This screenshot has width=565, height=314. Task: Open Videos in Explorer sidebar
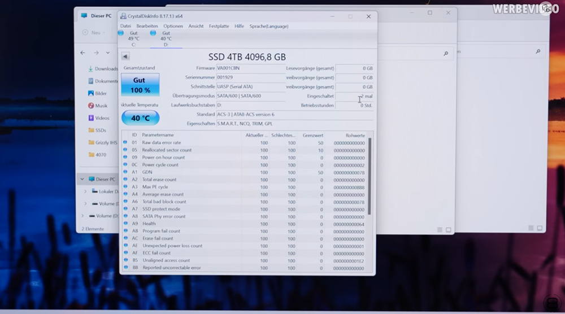pos(98,117)
